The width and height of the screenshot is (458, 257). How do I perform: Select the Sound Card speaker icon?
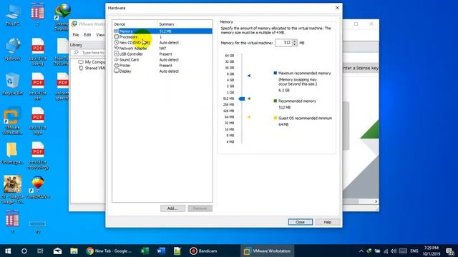[116, 60]
